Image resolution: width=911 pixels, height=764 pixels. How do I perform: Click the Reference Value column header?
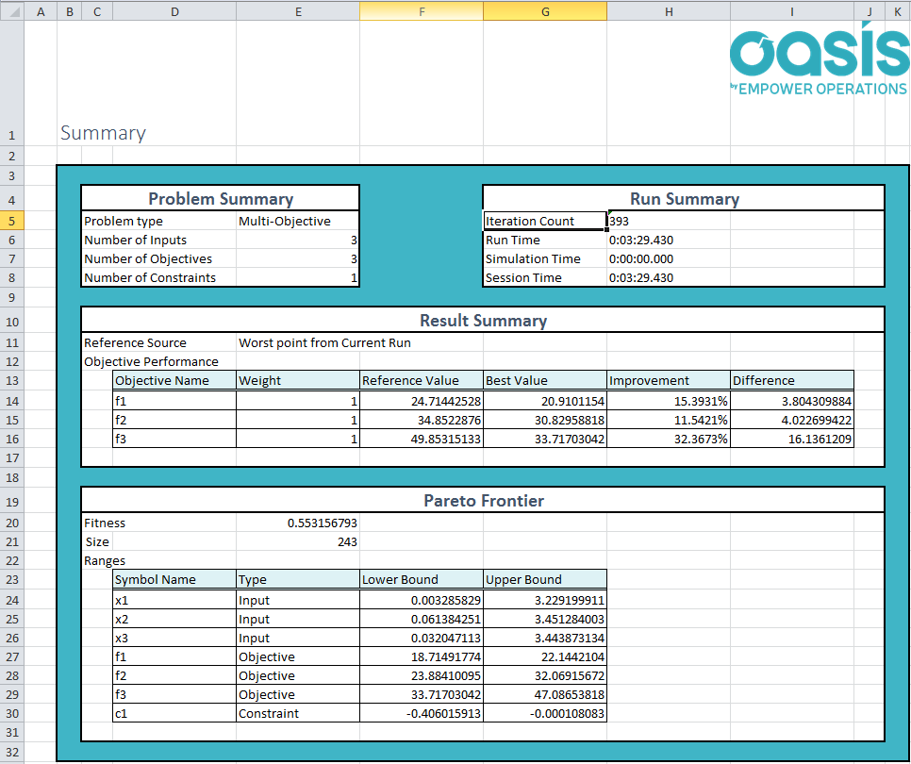pyautogui.click(x=422, y=380)
